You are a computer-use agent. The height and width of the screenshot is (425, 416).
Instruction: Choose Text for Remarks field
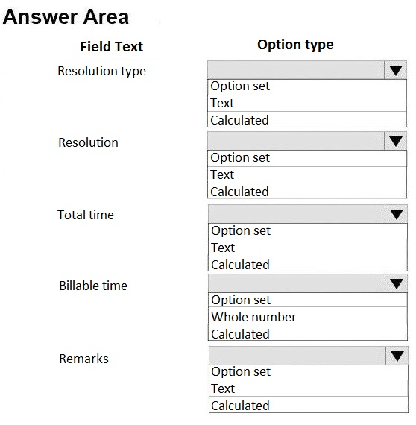click(x=309, y=388)
